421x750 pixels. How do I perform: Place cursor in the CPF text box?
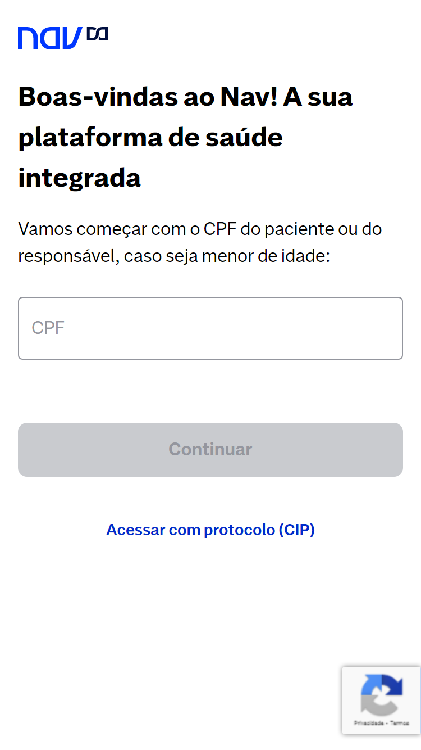(x=210, y=328)
